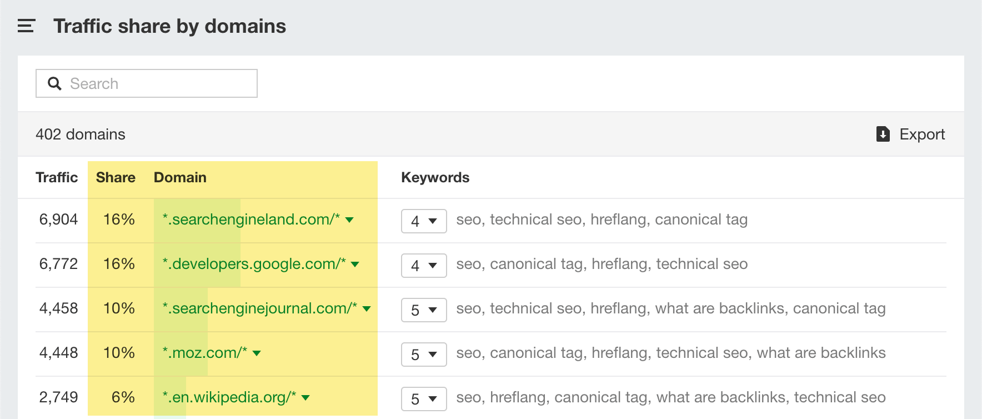
Task: Open the hamburger navigation menu
Action: pyautogui.click(x=26, y=26)
